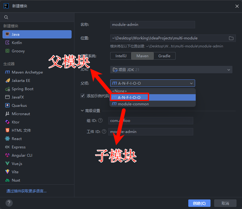Click the IntelliJ IDEA logo in title bar
The width and height of the screenshot is (242, 209).
coord(6,6)
